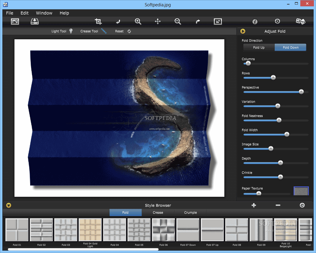Click the undo arrow icon

pos(118,22)
